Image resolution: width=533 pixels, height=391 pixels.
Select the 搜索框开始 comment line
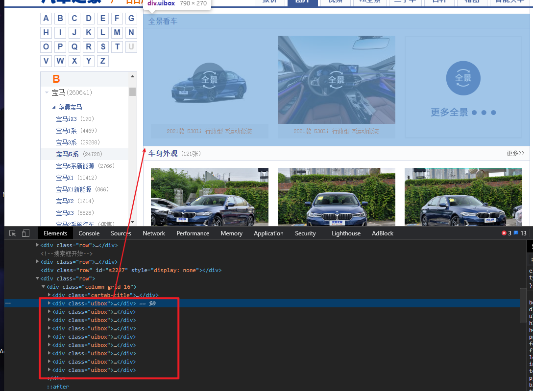pyautogui.click(x=67, y=253)
